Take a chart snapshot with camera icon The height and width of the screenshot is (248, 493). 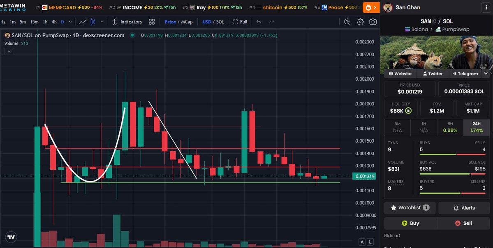click(x=373, y=22)
